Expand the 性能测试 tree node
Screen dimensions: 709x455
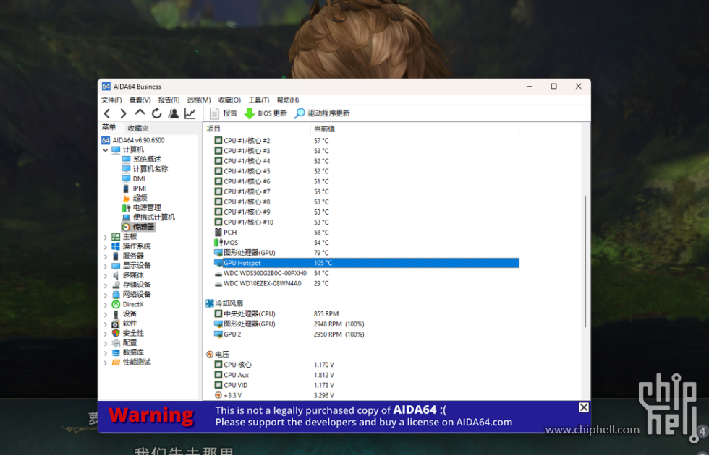coord(106,363)
